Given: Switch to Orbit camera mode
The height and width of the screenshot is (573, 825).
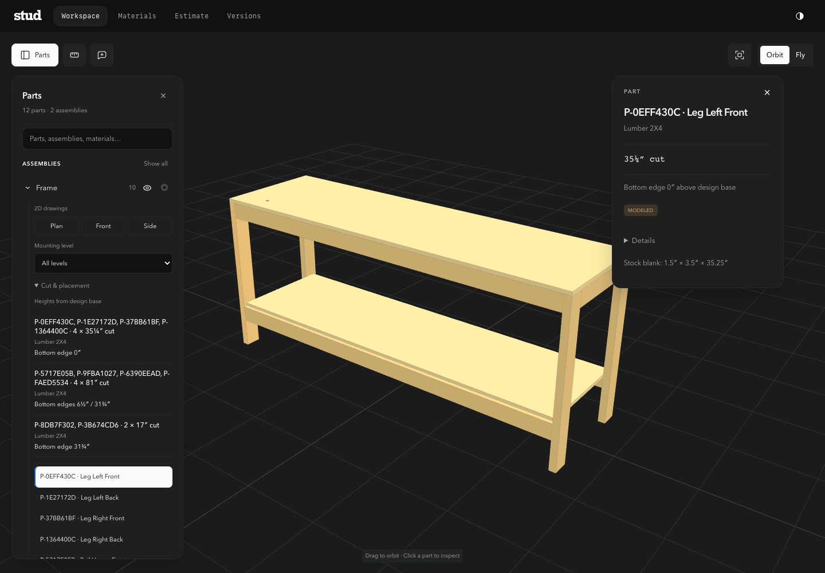Looking at the screenshot, I should pos(775,55).
